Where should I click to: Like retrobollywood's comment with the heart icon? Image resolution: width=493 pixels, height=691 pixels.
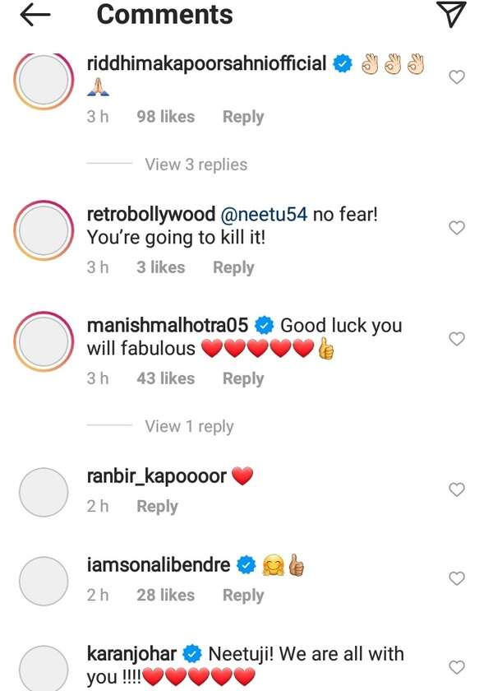click(x=457, y=228)
